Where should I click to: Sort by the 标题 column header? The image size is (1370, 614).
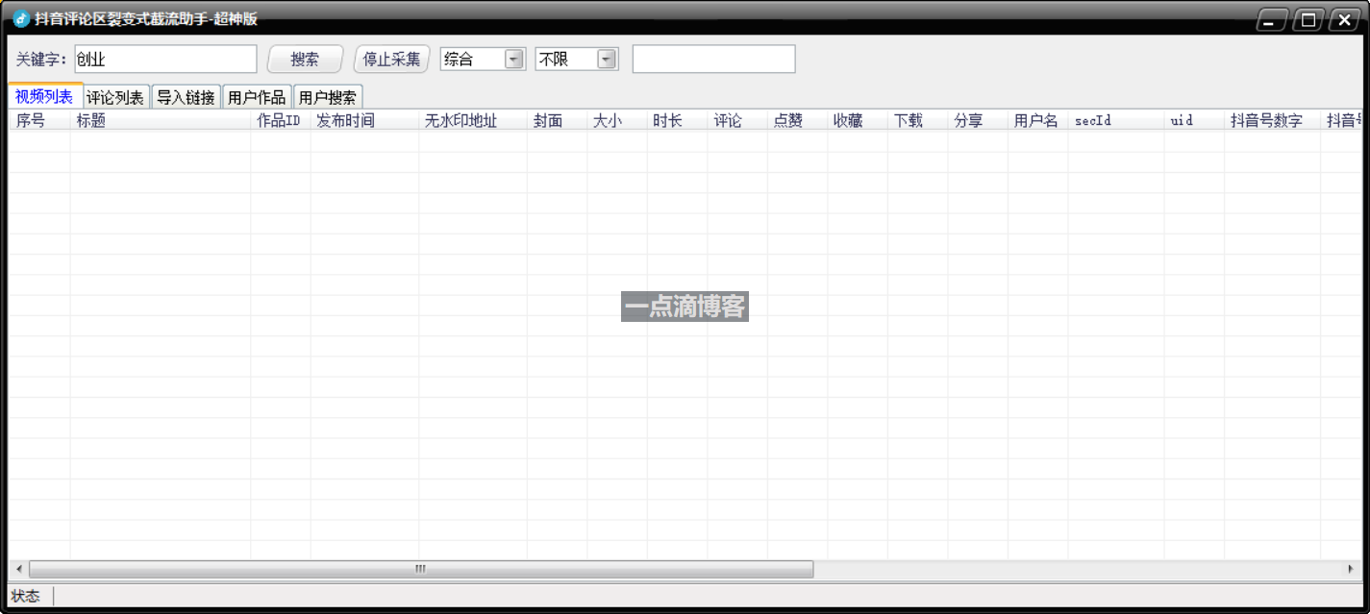[161, 120]
